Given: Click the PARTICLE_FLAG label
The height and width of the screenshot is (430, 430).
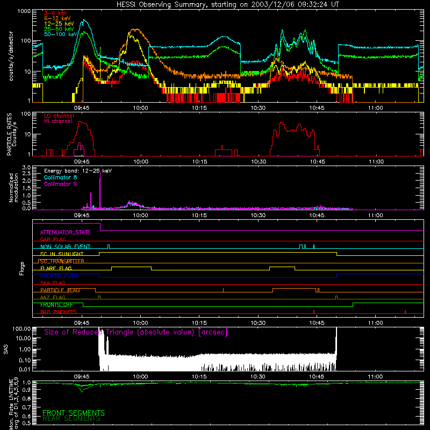Looking at the screenshot, I should [x=60, y=290].
